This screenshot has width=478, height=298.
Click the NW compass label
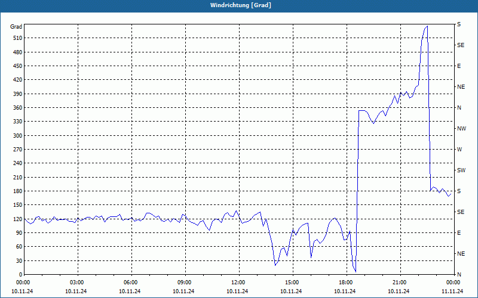click(461, 129)
